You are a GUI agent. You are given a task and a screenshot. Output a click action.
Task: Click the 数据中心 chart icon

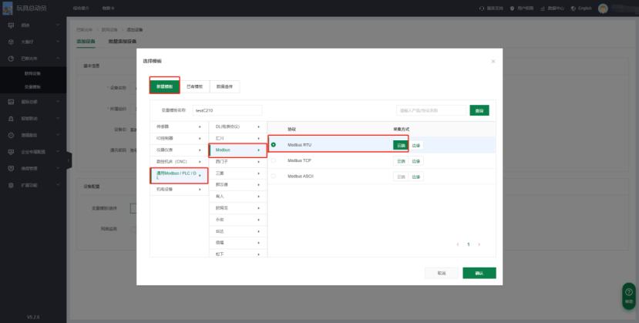pos(542,8)
